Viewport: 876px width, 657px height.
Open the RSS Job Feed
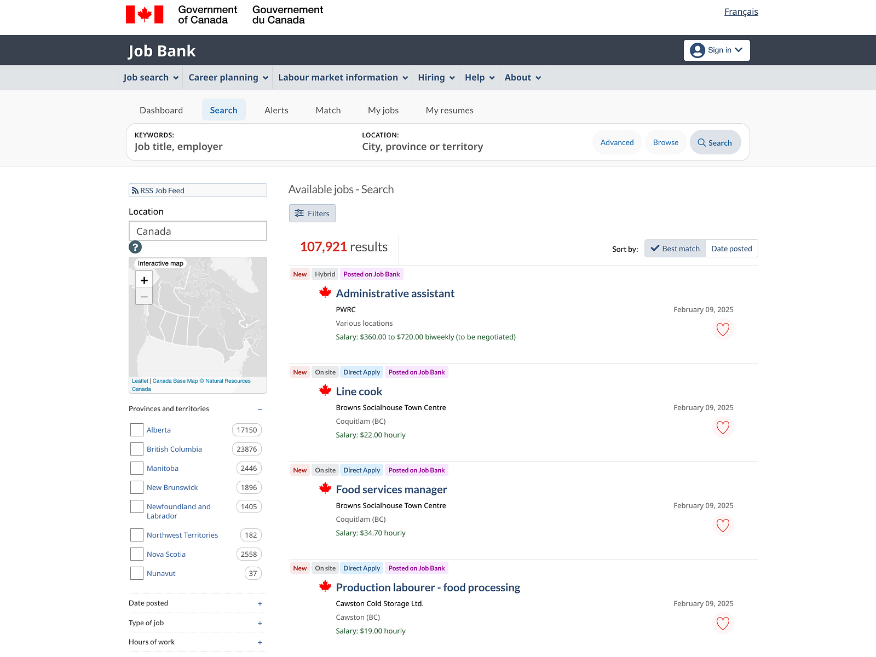[x=198, y=191]
